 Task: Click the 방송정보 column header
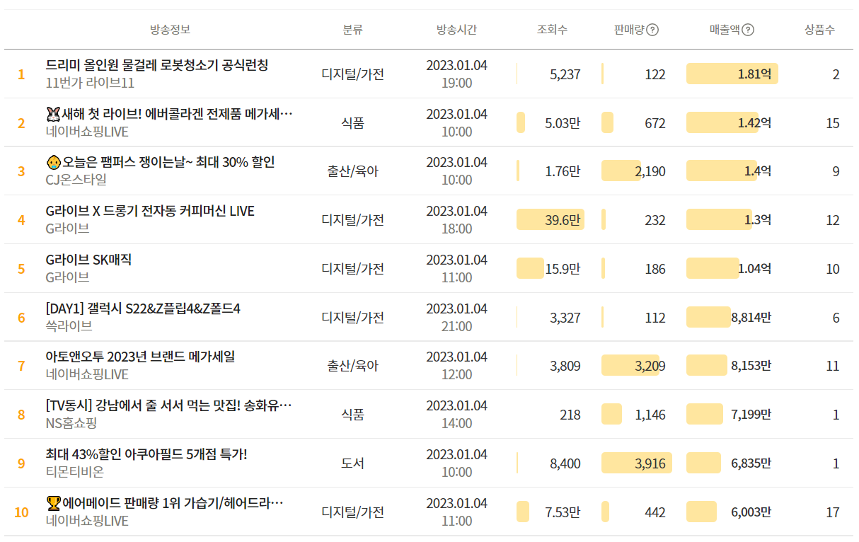170,30
